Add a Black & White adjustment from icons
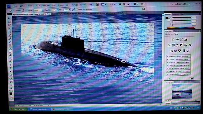 point(181,45)
